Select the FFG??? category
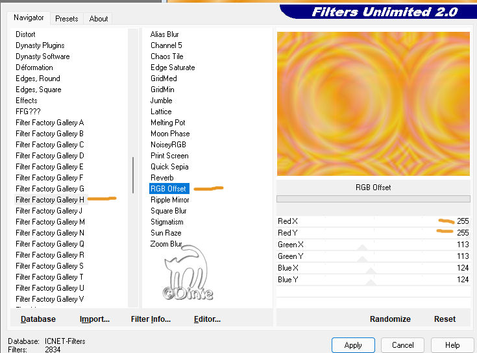The image size is (477, 353). (x=28, y=112)
